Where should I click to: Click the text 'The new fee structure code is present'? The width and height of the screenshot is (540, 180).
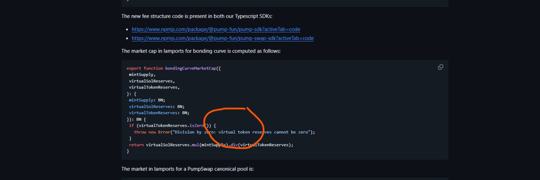165,16
